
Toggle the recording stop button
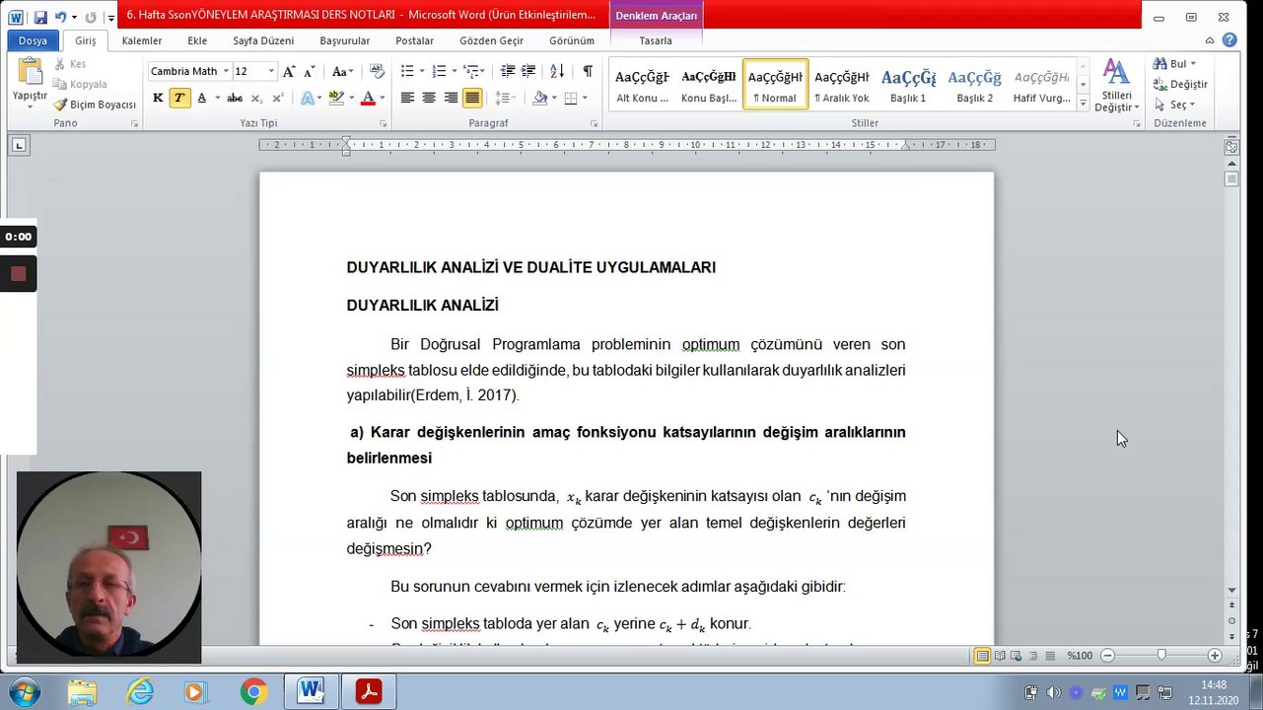[18, 273]
